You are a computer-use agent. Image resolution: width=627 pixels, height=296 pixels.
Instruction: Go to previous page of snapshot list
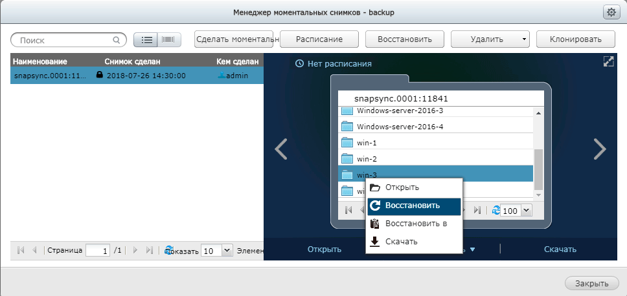(34, 250)
